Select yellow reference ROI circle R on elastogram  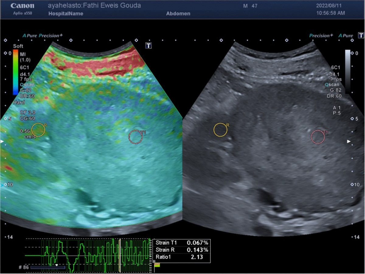pyautogui.click(x=38, y=130)
